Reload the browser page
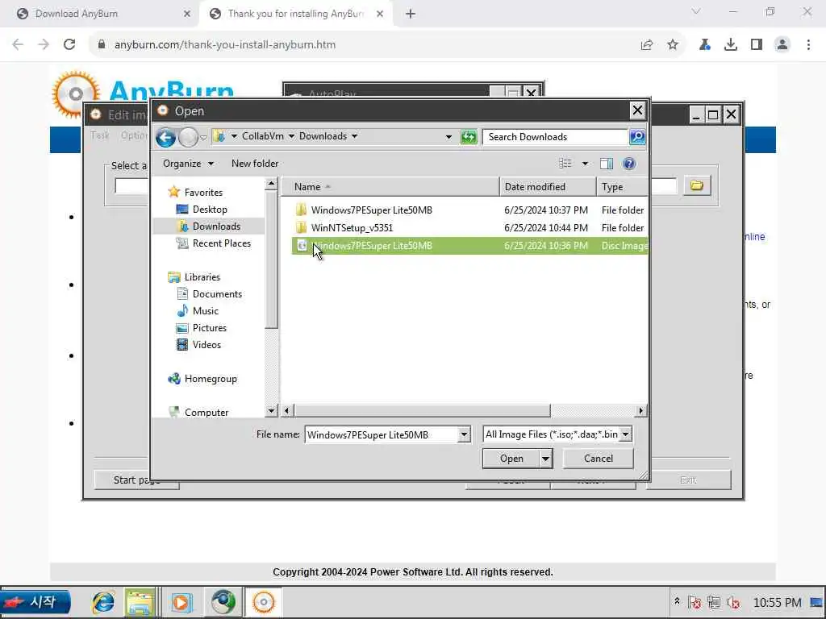Image resolution: width=826 pixels, height=619 pixels. coord(69,45)
